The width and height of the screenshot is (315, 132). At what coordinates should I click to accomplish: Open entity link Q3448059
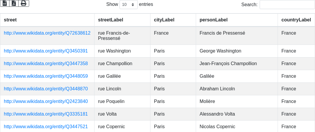pos(46,76)
